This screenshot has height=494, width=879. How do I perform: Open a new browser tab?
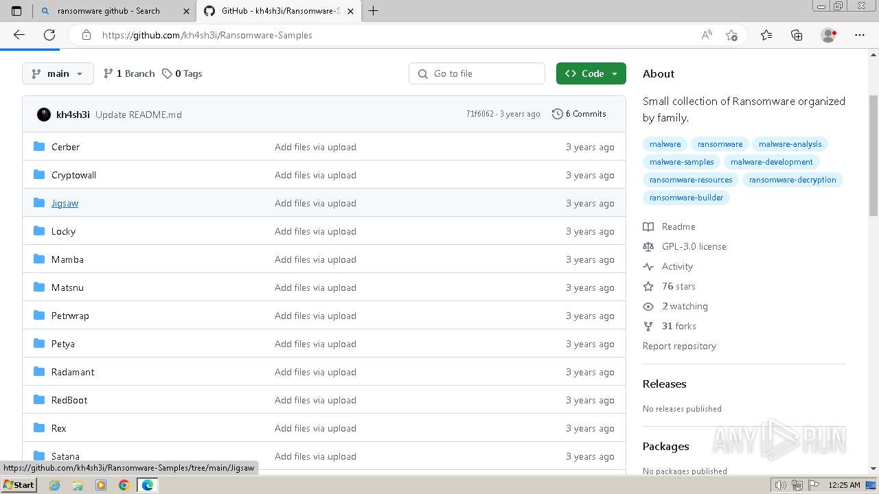click(x=374, y=11)
